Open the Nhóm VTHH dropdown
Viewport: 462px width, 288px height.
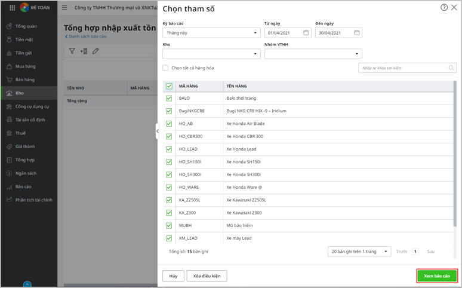pyautogui.click(x=313, y=54)
